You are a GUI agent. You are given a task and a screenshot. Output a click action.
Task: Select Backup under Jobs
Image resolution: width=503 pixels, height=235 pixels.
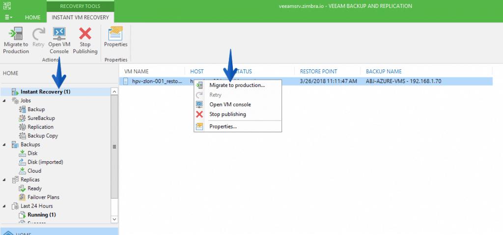(36, 110)
